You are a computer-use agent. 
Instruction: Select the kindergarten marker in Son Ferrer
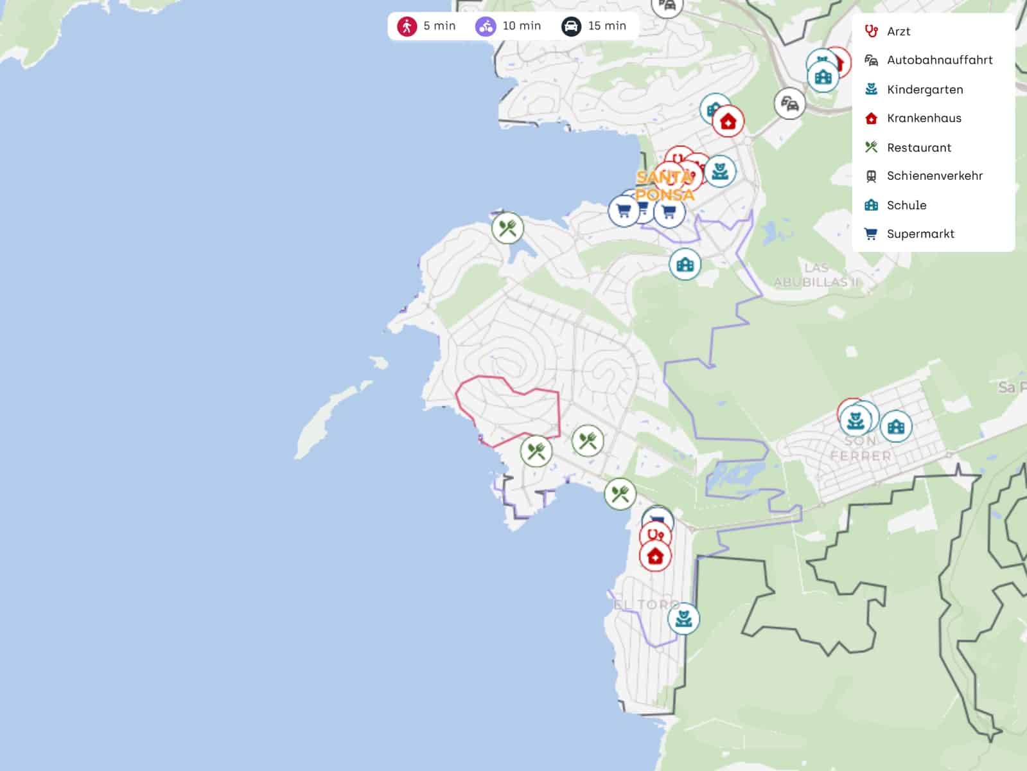tap(855, 421)
